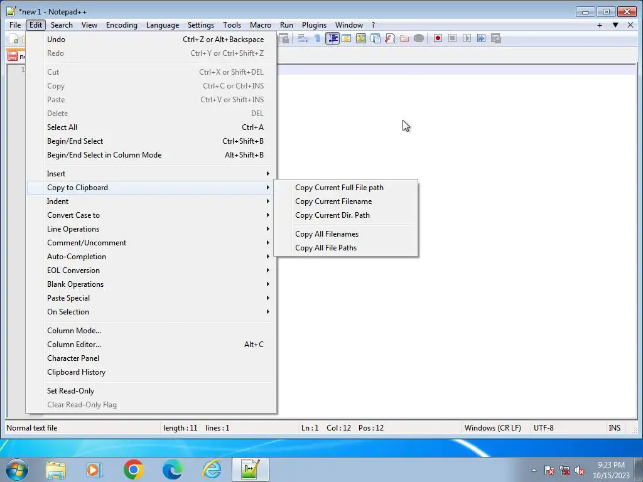
Task: Open the Windows Start button
Action: coord(17,469)
